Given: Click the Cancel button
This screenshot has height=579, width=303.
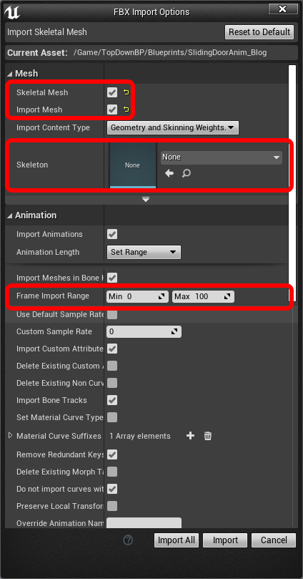Looking at the screenshot, I should click(274, 540).
